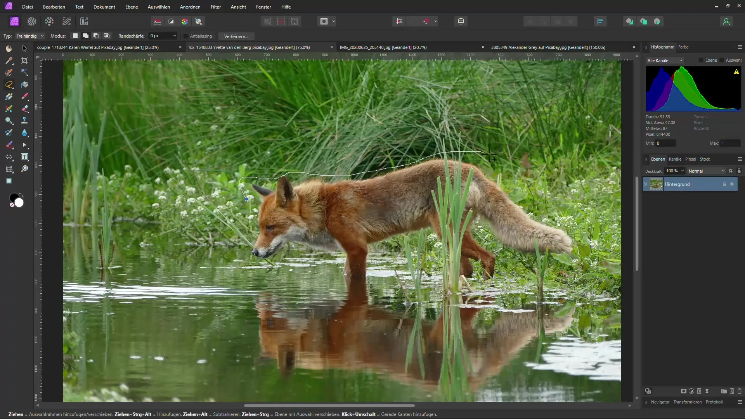Select the Node pointer tool
The width and height of the screenshot is (745, 419).
24,145
